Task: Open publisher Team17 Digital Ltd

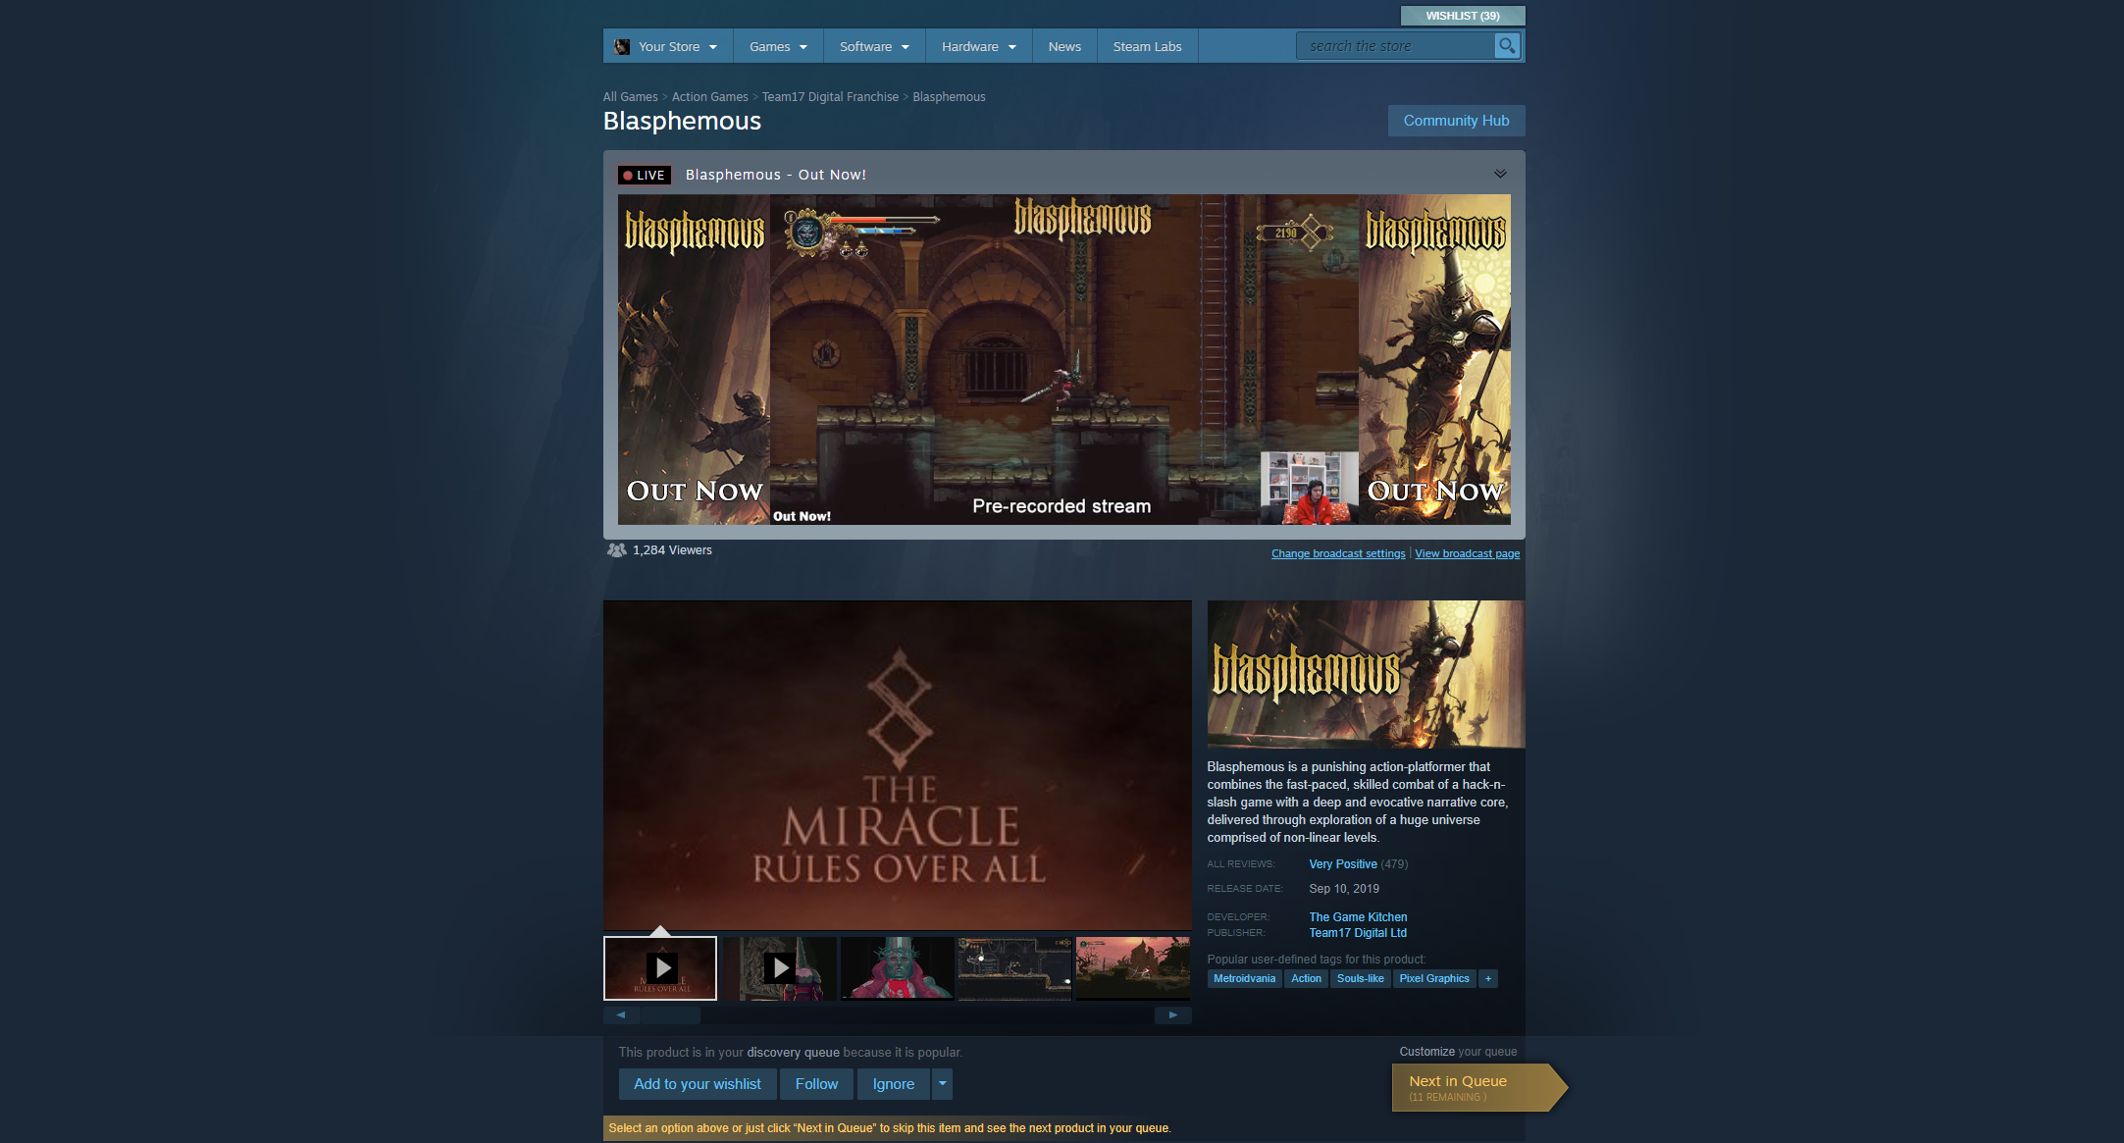Action: click(x=1358, y=933)
